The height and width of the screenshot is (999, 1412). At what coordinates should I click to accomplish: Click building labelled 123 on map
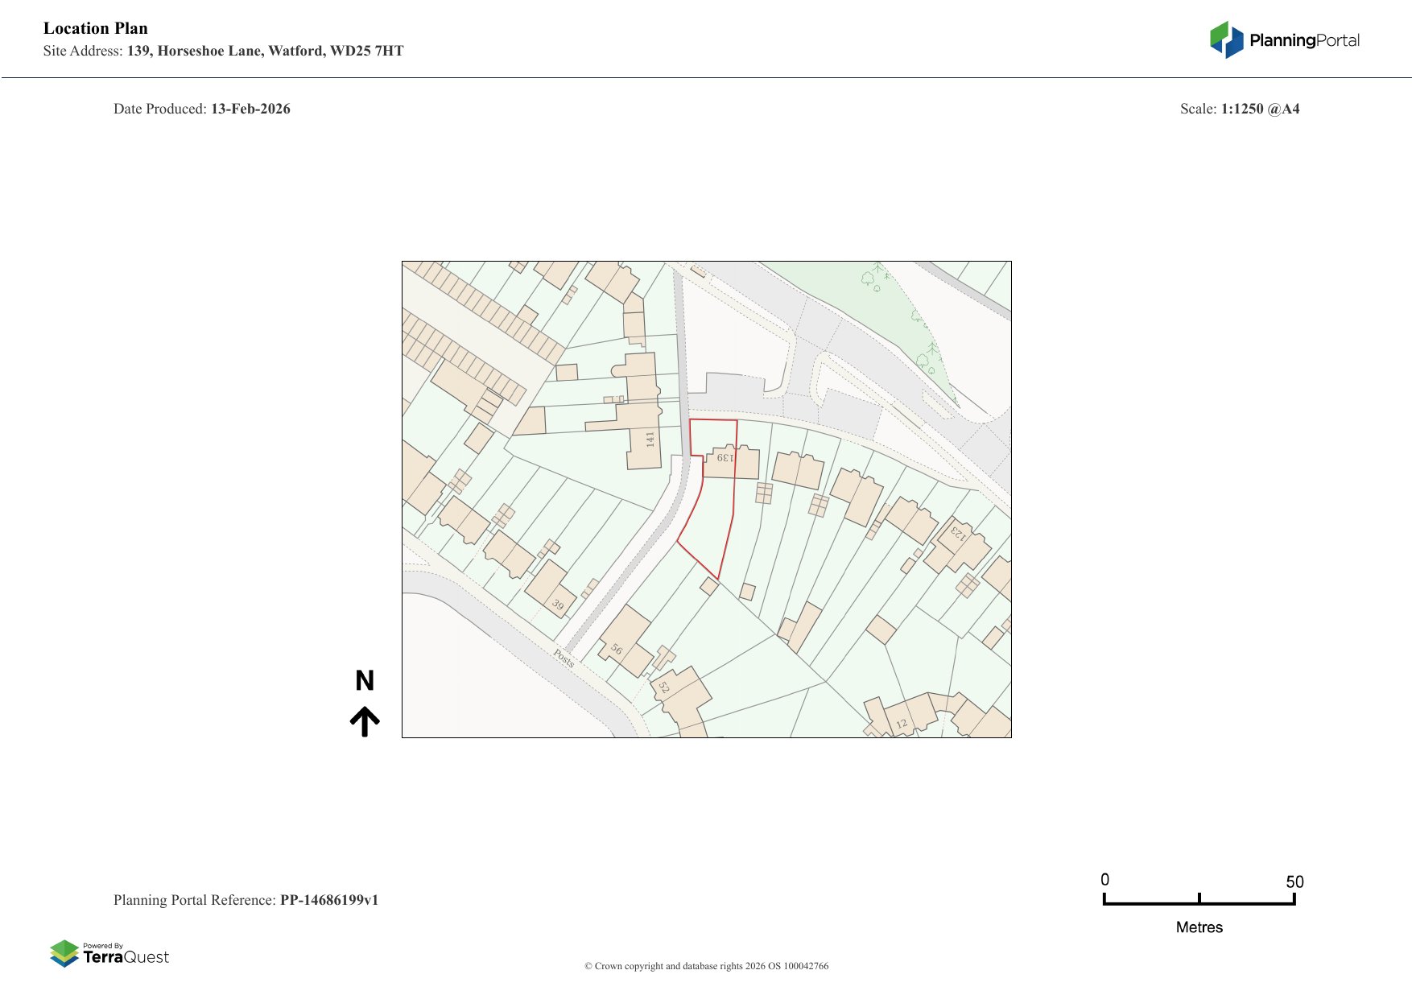tap(957, 532)
